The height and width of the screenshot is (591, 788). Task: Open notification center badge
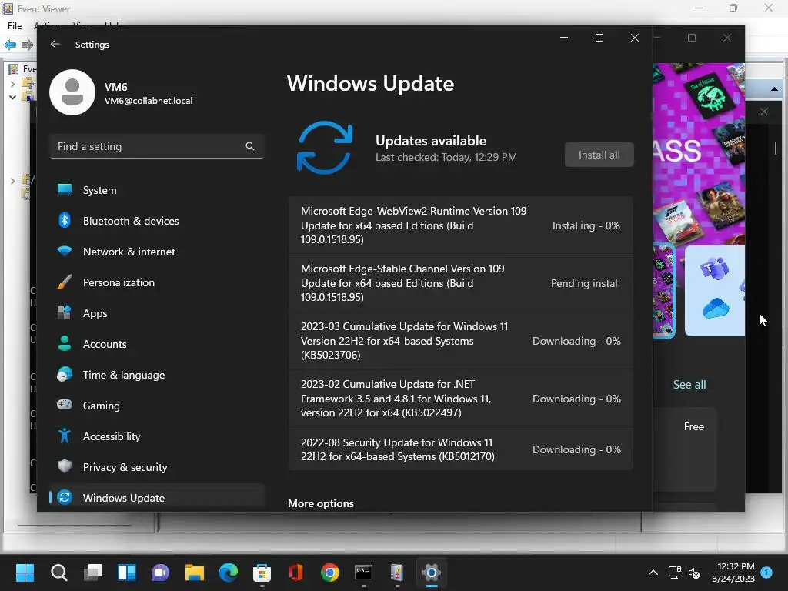pos(766,573)
